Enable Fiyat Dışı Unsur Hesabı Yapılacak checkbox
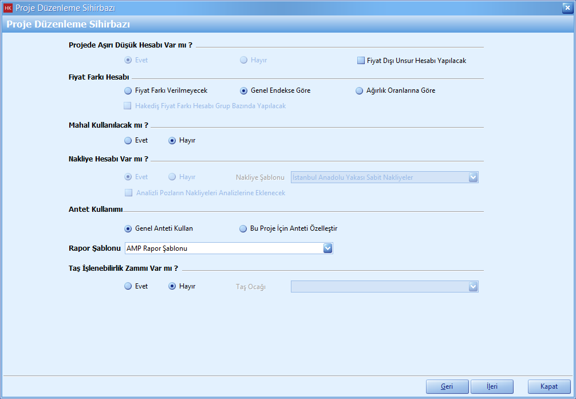This screenshot has height=399, width=576. pyautogui.click(x=361, y=60)
